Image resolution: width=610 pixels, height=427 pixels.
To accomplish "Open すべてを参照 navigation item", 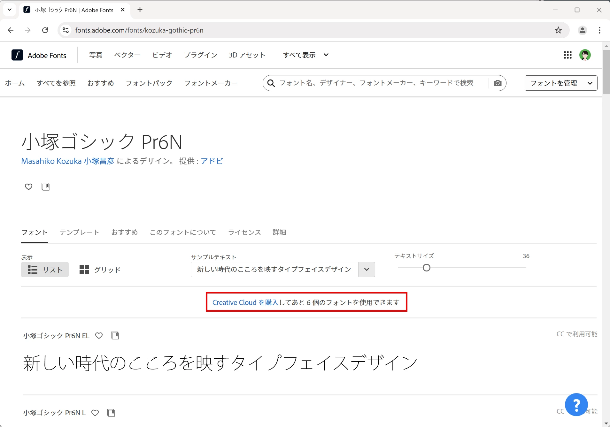I will pyautogui.click(x=56, y=83).
